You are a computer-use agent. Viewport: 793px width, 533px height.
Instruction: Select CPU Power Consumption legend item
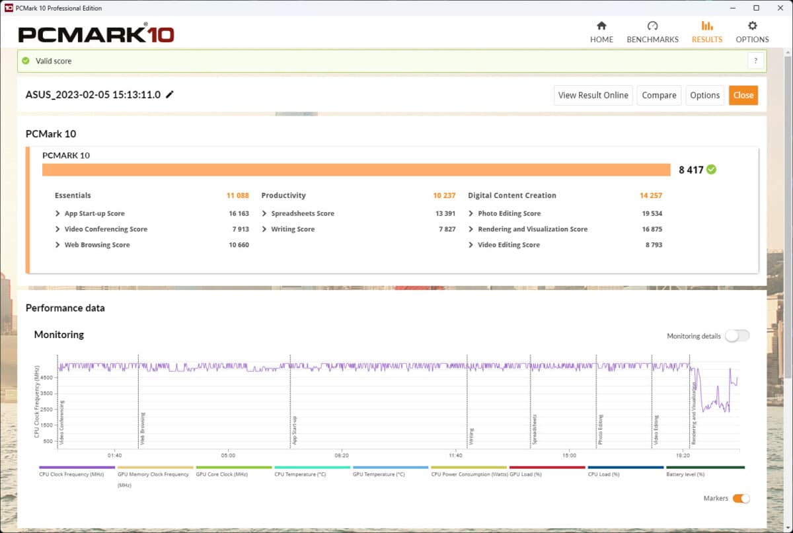coord(469,471)
